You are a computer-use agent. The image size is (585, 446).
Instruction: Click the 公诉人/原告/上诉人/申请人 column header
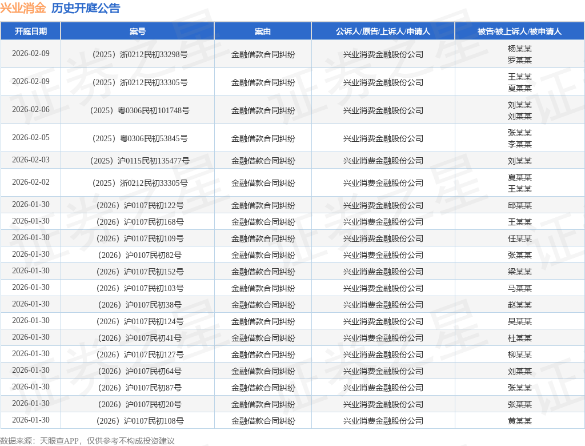coord(383,31)
